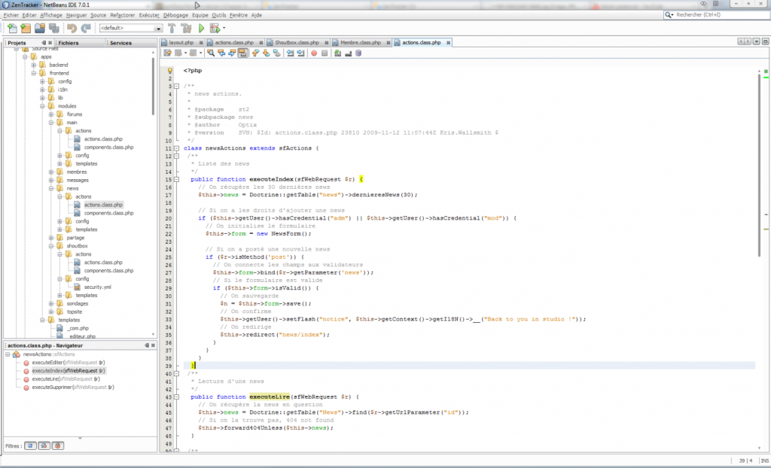This screenshot has height=468, width=771.
Task: Start macro recording with red circle icon
Action: point(314,53)
